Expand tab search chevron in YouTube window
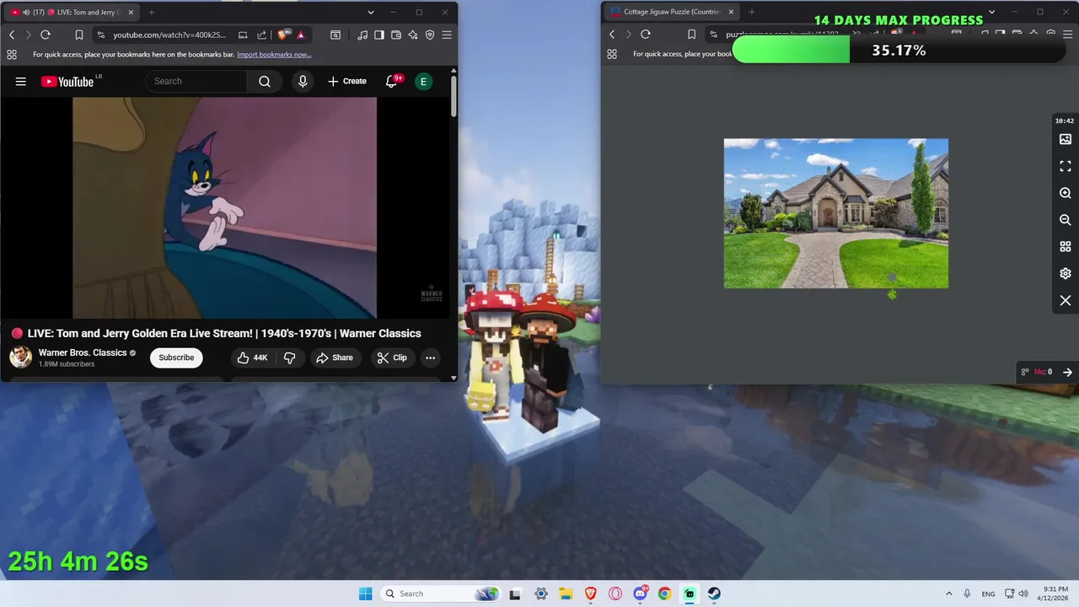 [371, 13]
